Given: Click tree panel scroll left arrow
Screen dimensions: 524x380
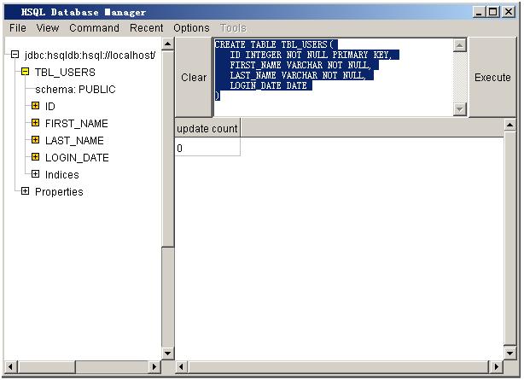Looking at the screenshot, I should coord(11,366).
